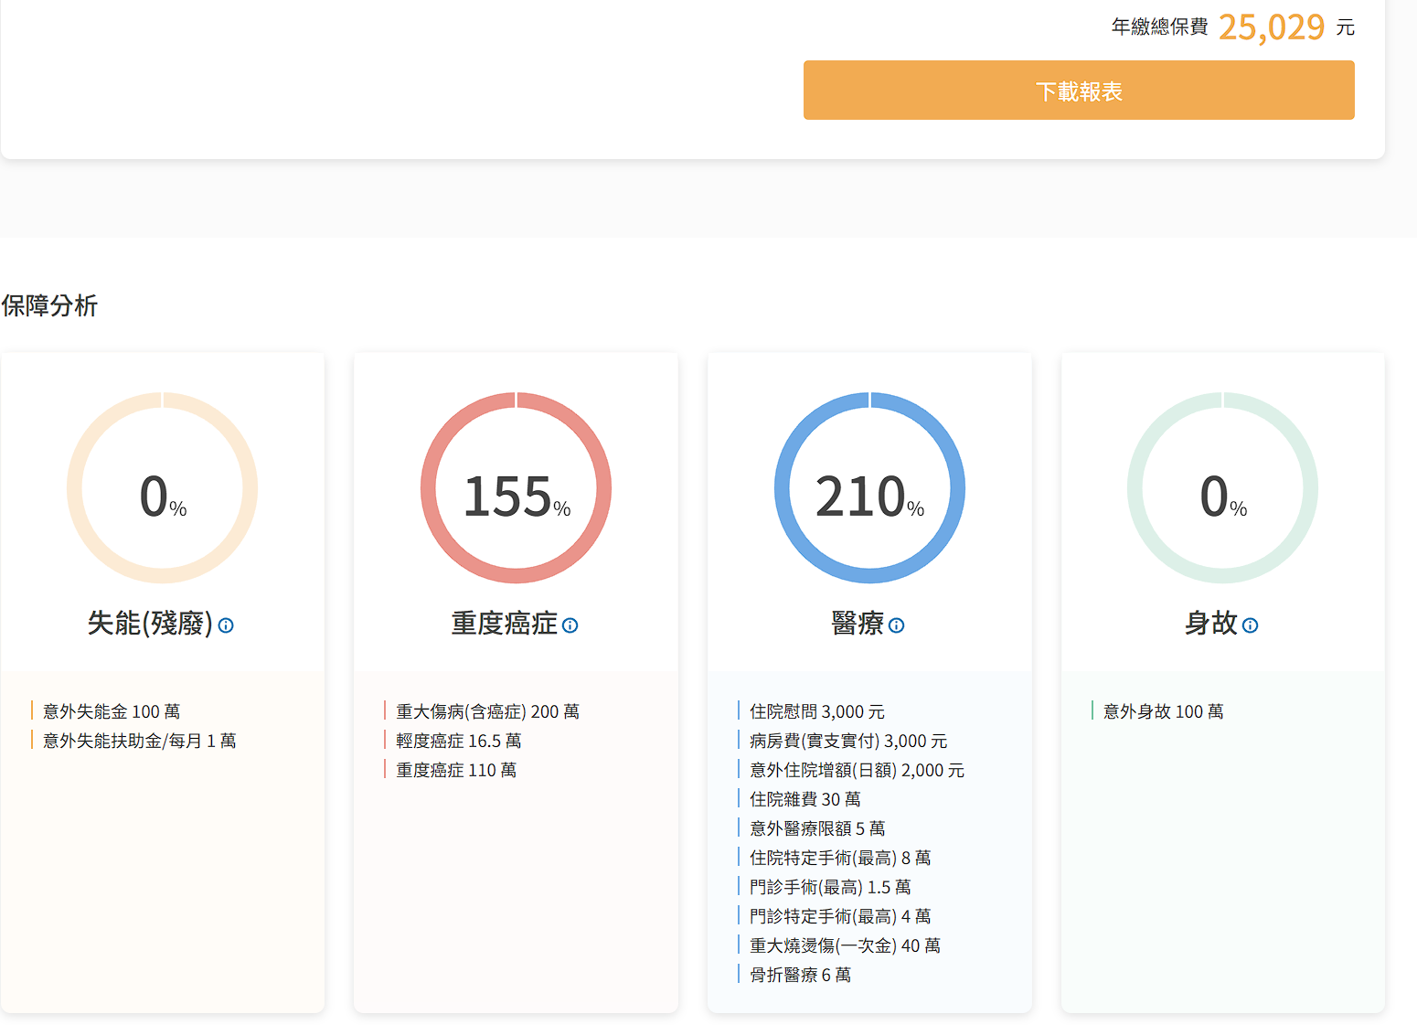Open info icon beside 失能(殘廢) title
Viewport: 1417px width, 1025px height.
226,625
